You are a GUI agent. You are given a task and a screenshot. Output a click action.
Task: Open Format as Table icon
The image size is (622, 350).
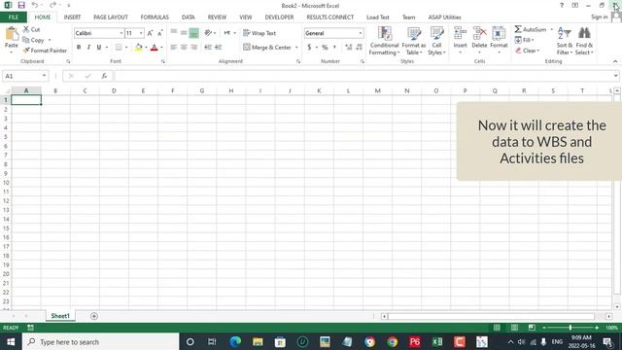414,33
